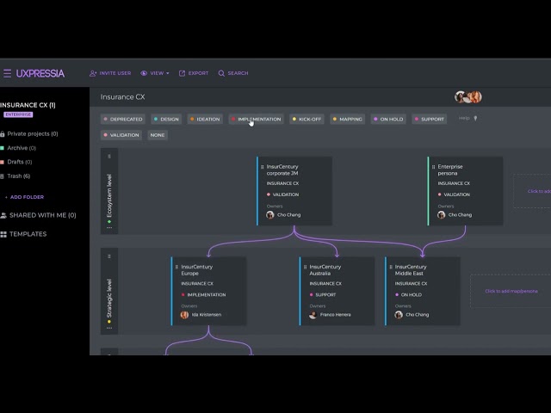Viewport: 551px width, 413px height.
Task: Open the InsurCentury Australia card title
Action: click(325, 270)
